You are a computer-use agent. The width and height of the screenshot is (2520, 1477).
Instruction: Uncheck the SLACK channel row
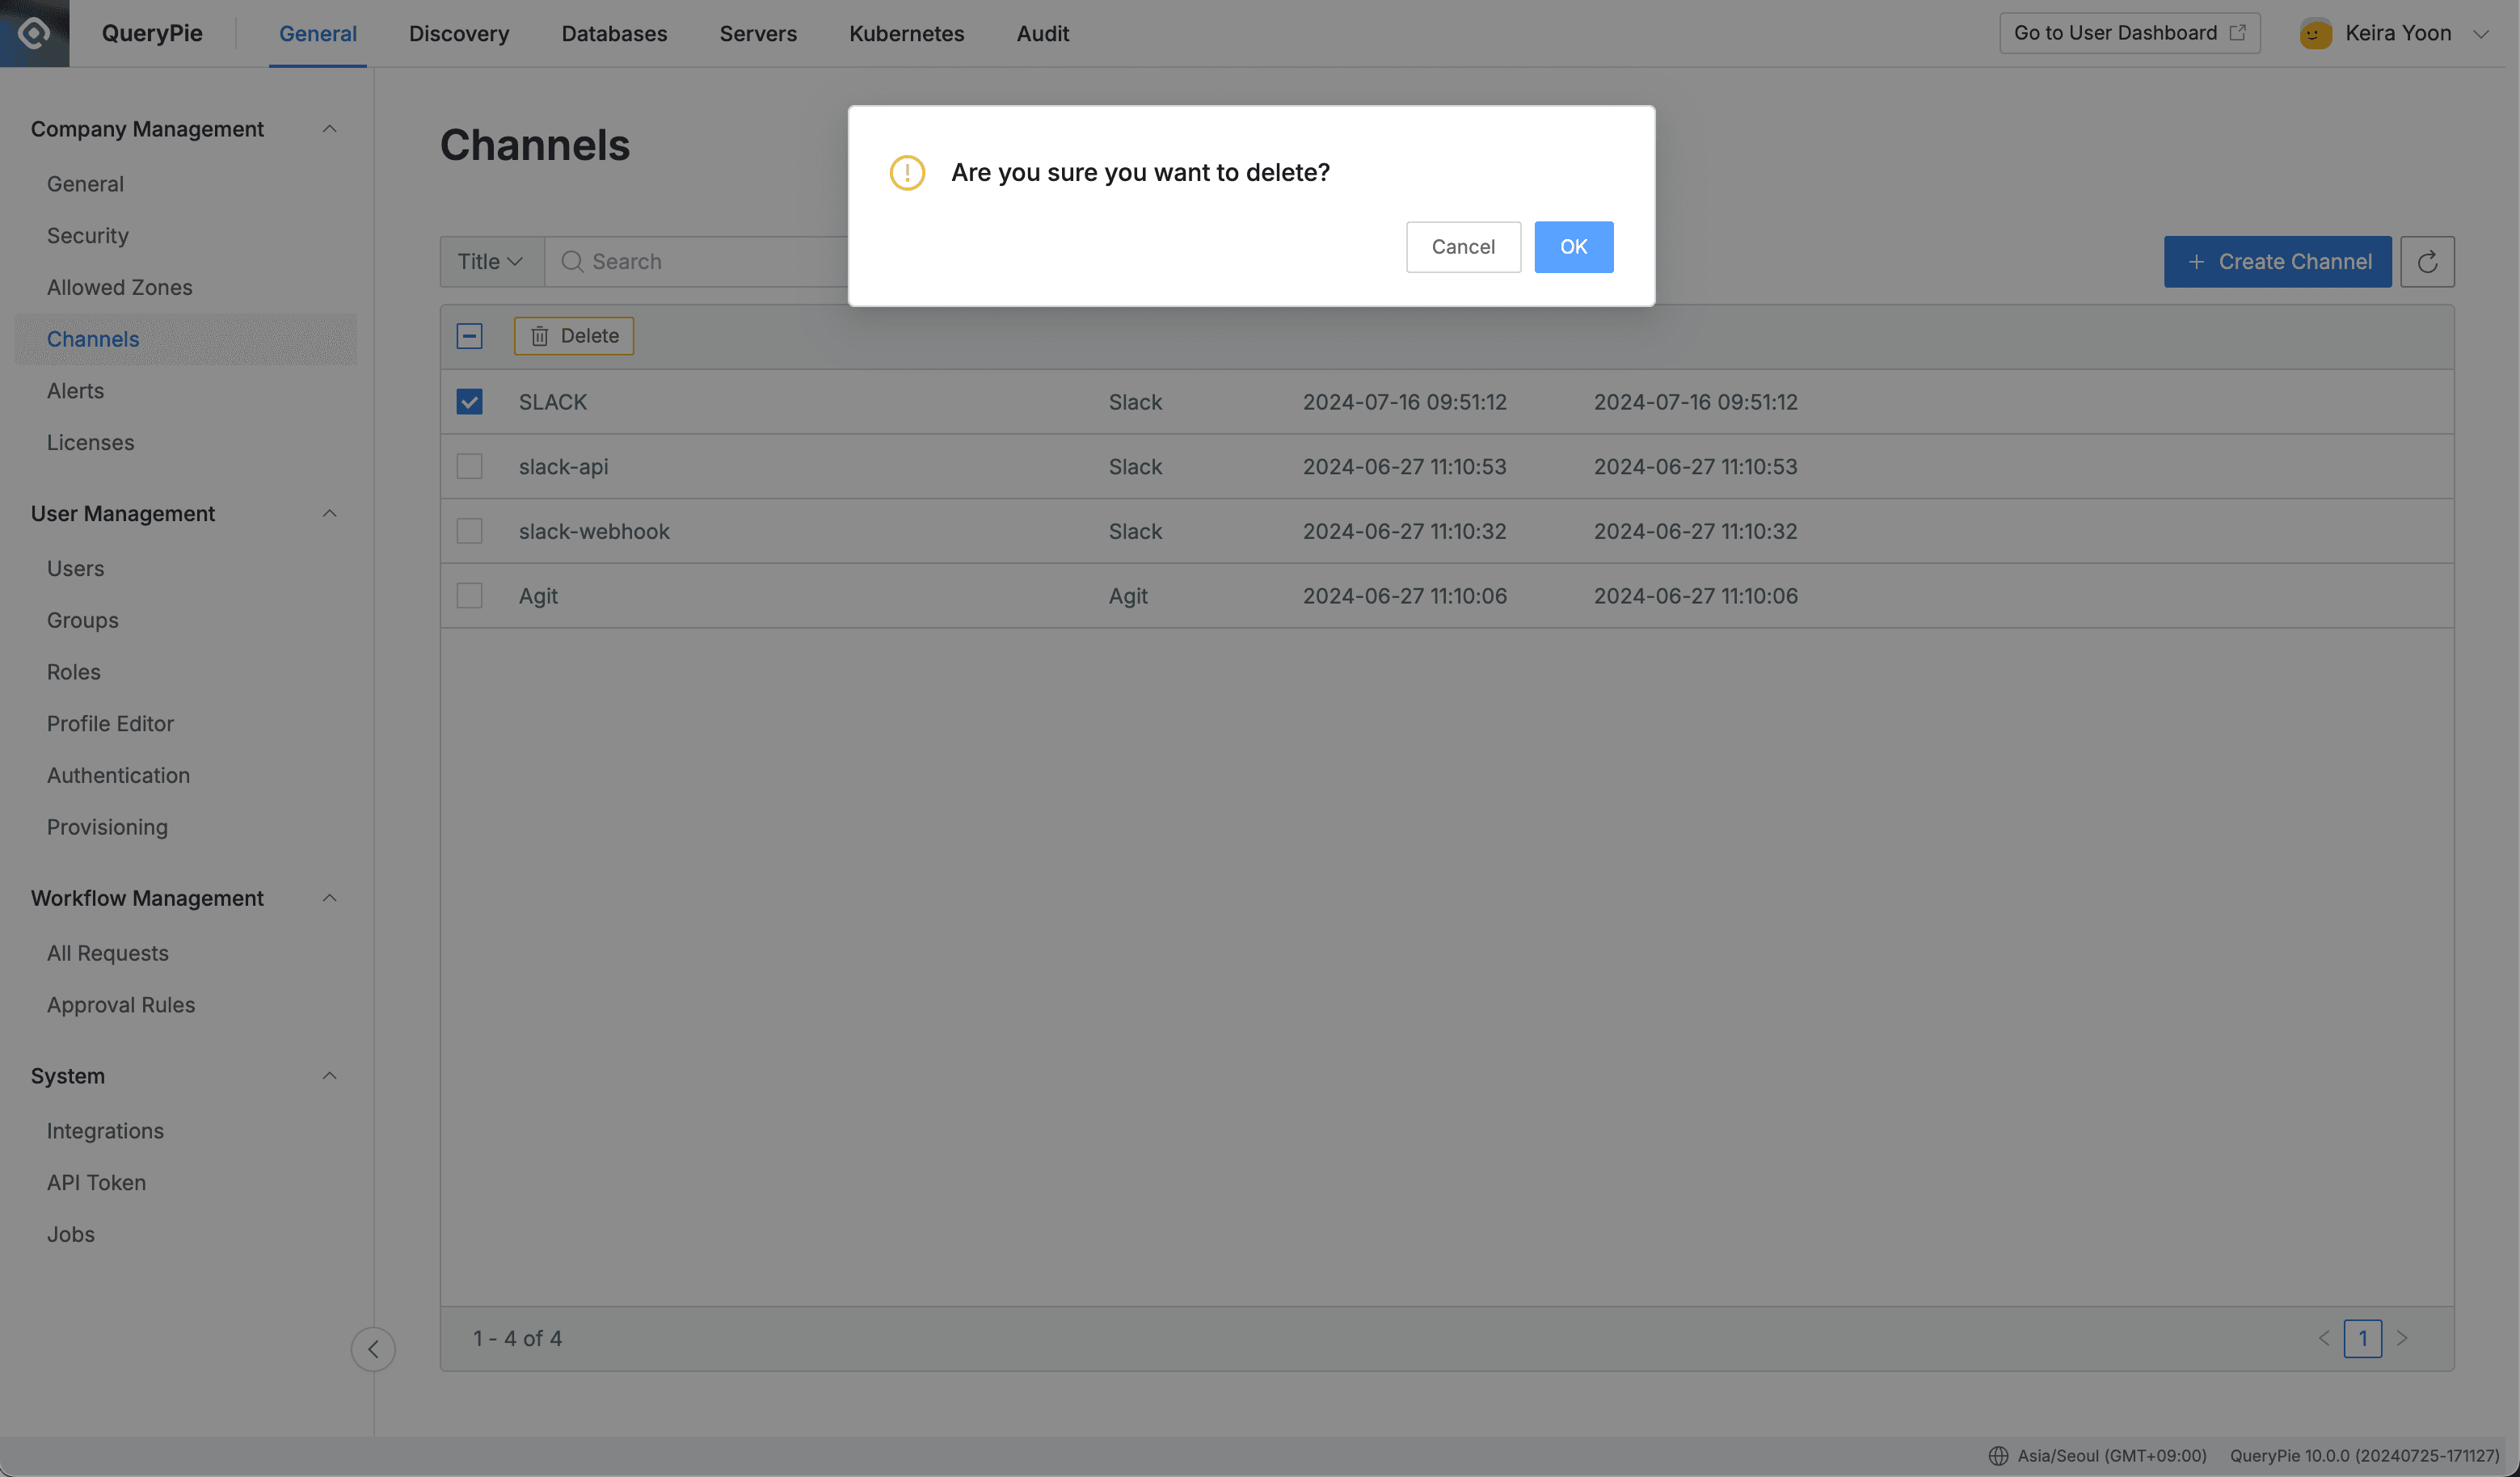tap(469, 401)
